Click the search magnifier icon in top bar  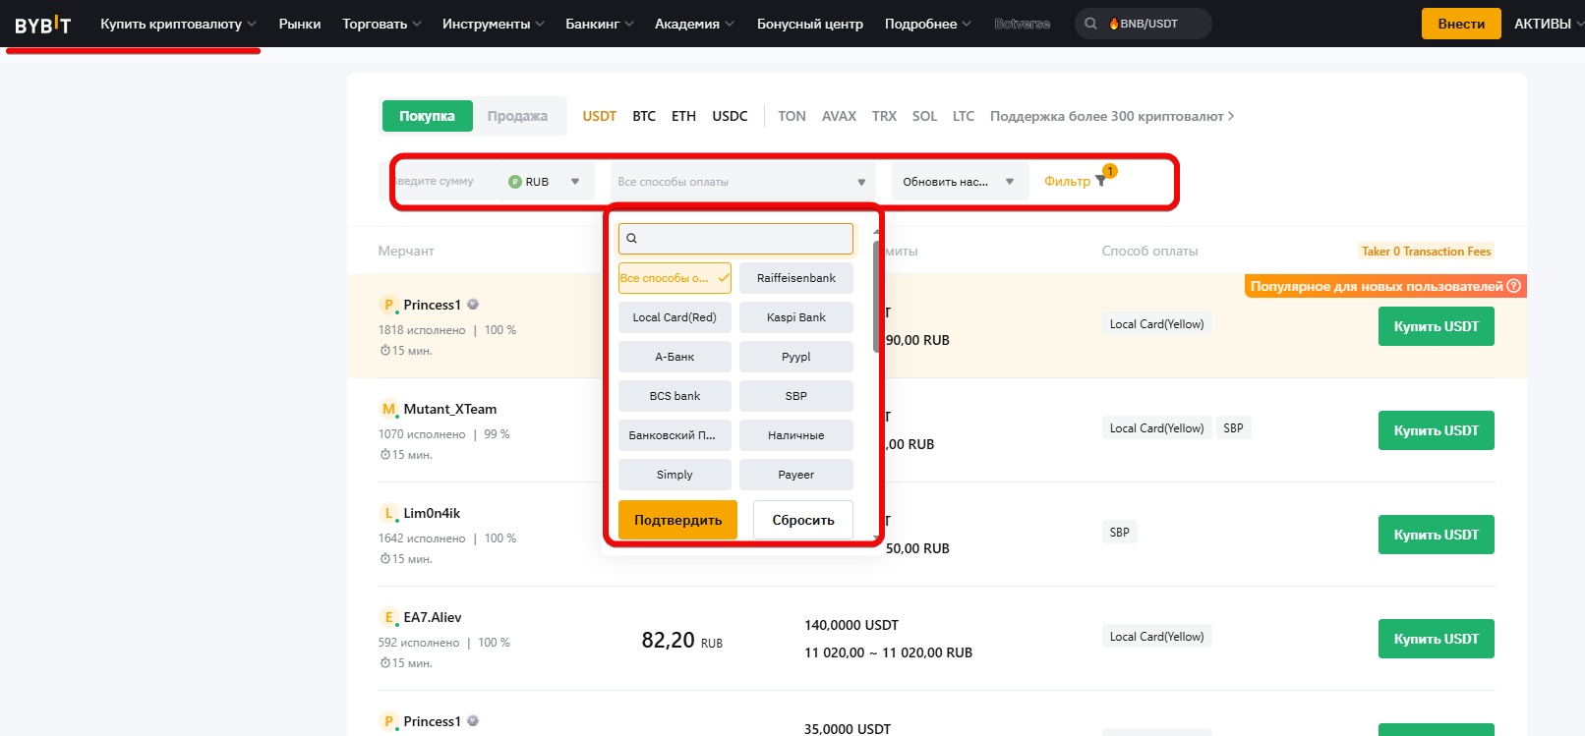pos(1090,24)
